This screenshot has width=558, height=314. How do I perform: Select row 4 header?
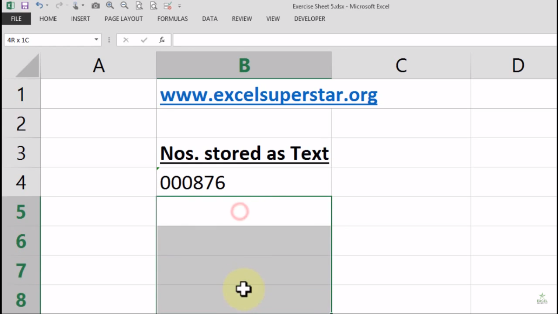(x=21, y=182)
